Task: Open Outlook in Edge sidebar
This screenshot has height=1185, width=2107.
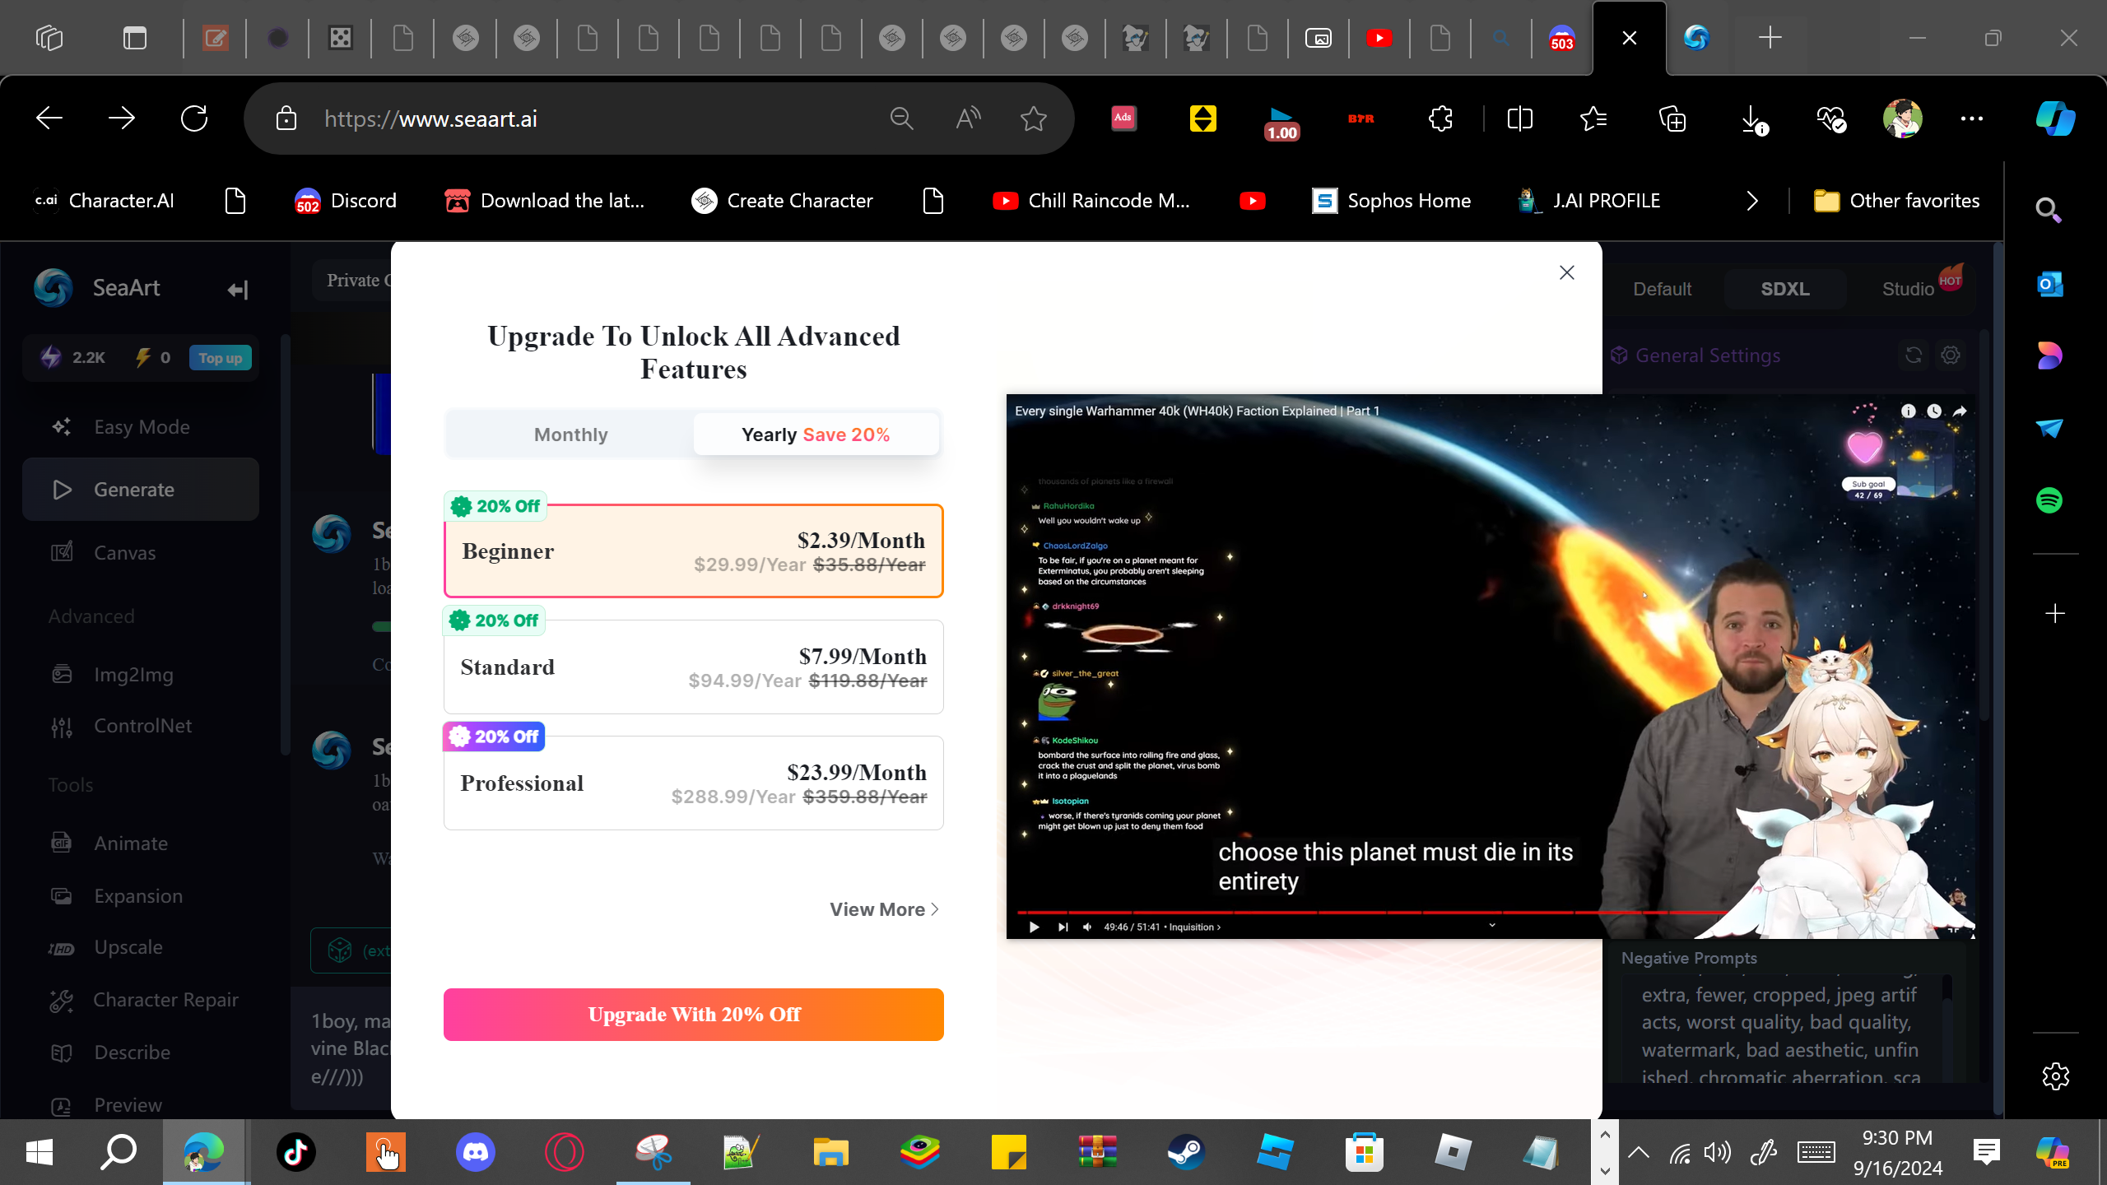Action: tap(2049, 285)
